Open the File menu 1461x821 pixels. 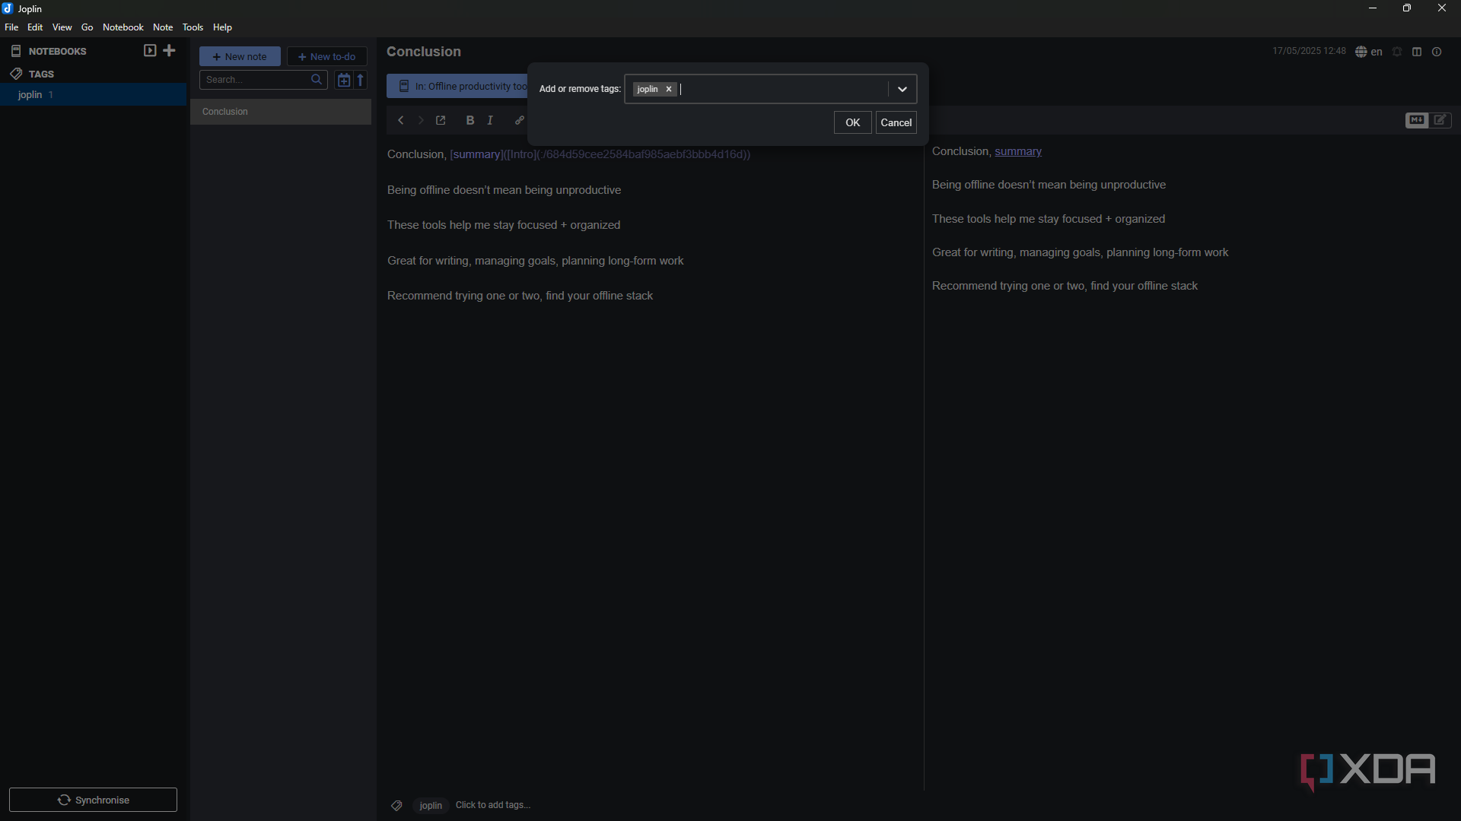pos(11,27)
